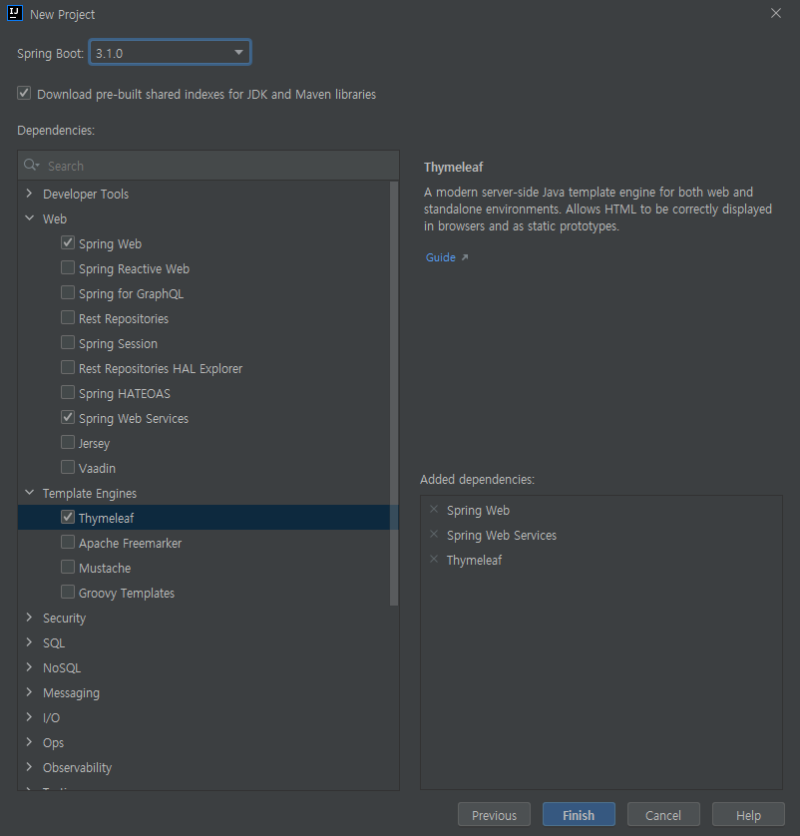This screenshot has height=836, width=800.
Task: Click the search magnifier icon in dependencies
Action: pyautogui.click(x=31, y=165)
